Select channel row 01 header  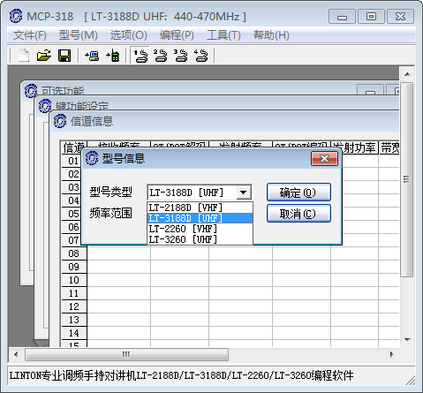point(72,161)
